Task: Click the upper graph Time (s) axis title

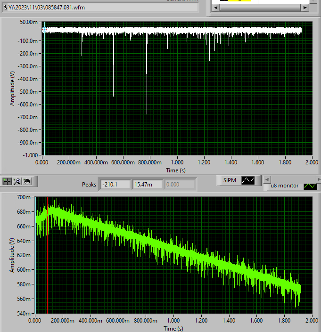Action: tap(176, 170)
